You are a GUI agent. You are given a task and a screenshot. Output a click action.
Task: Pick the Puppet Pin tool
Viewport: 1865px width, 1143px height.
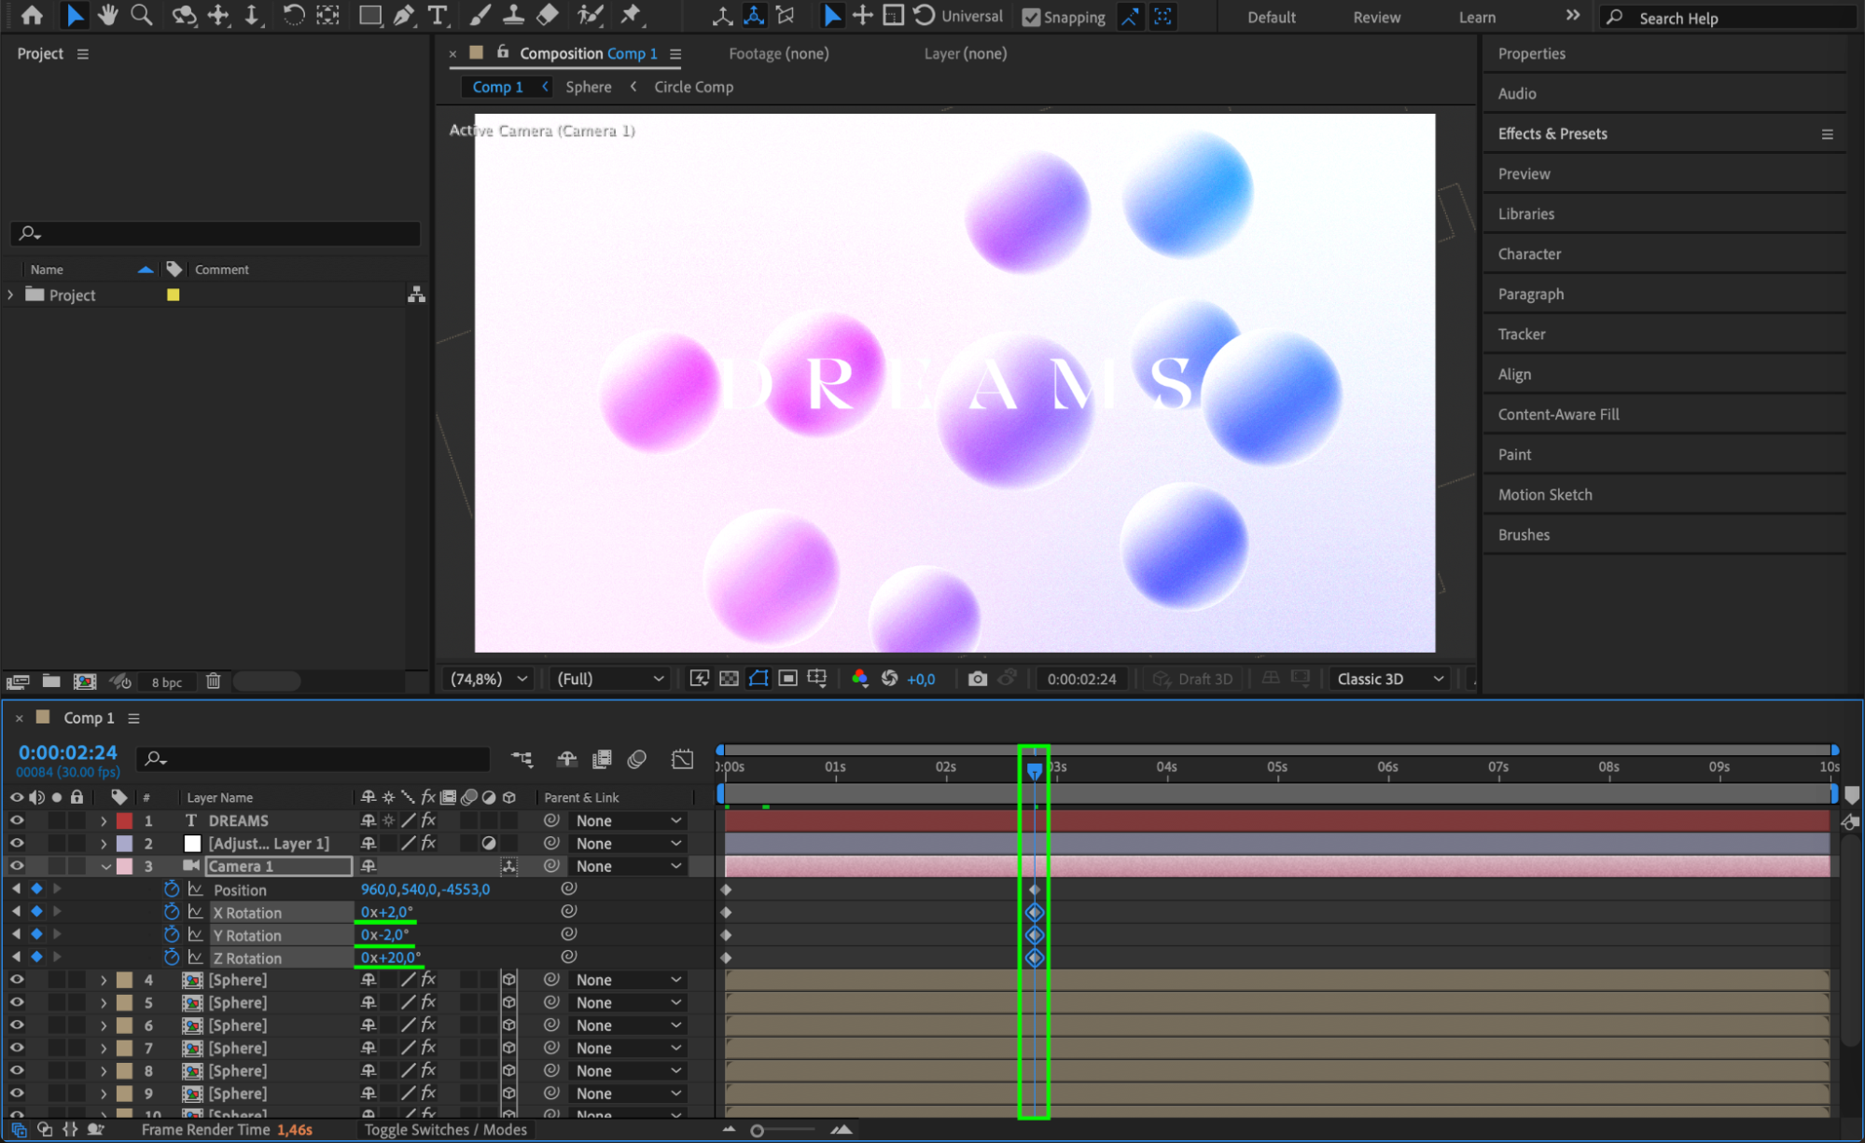pyautogui.click(x=632, y=15)
